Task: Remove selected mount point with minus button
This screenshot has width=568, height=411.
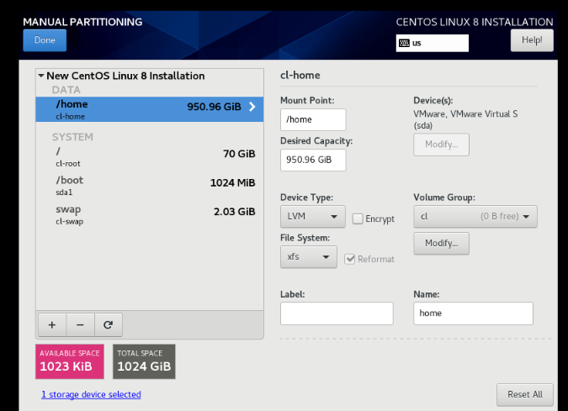Action: (80, 325)
